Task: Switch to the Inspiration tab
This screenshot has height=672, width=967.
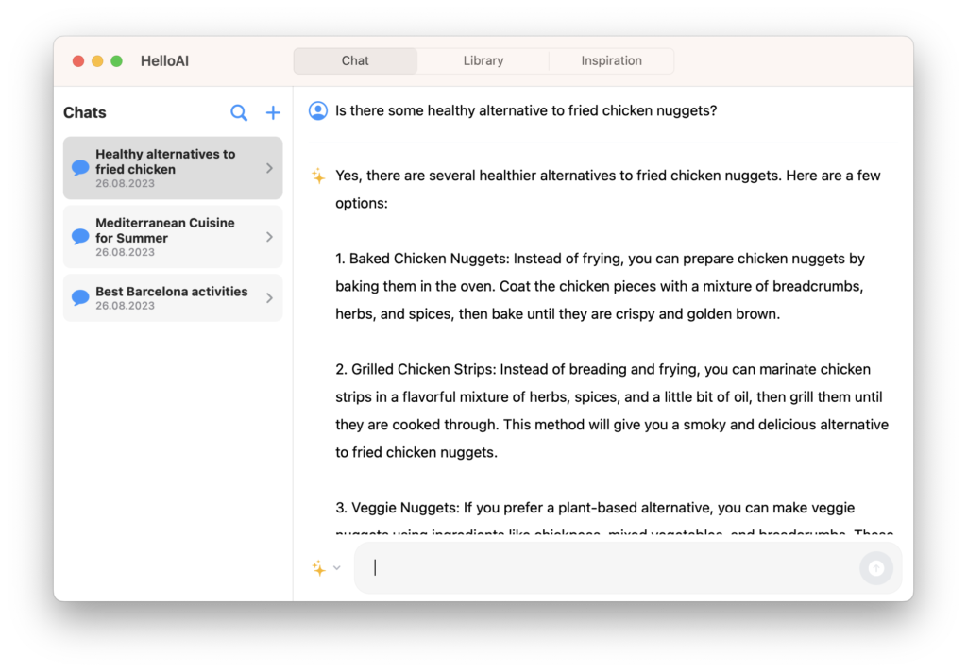Action: click(x=611, y=60)
